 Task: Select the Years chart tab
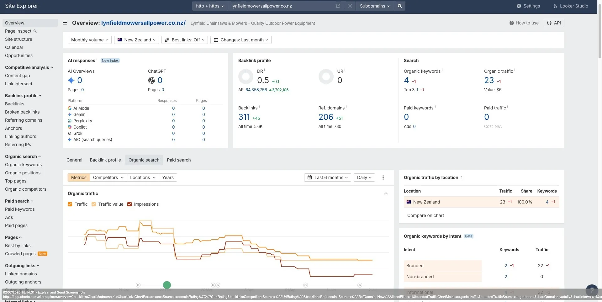point(168,177)
